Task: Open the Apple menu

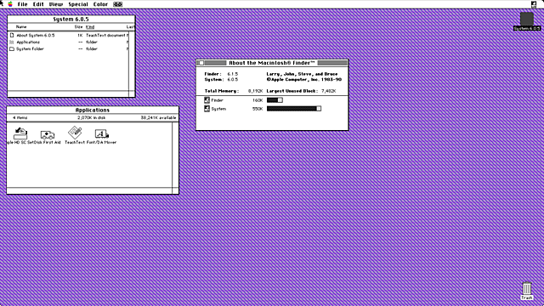Action: pos(10,4)
